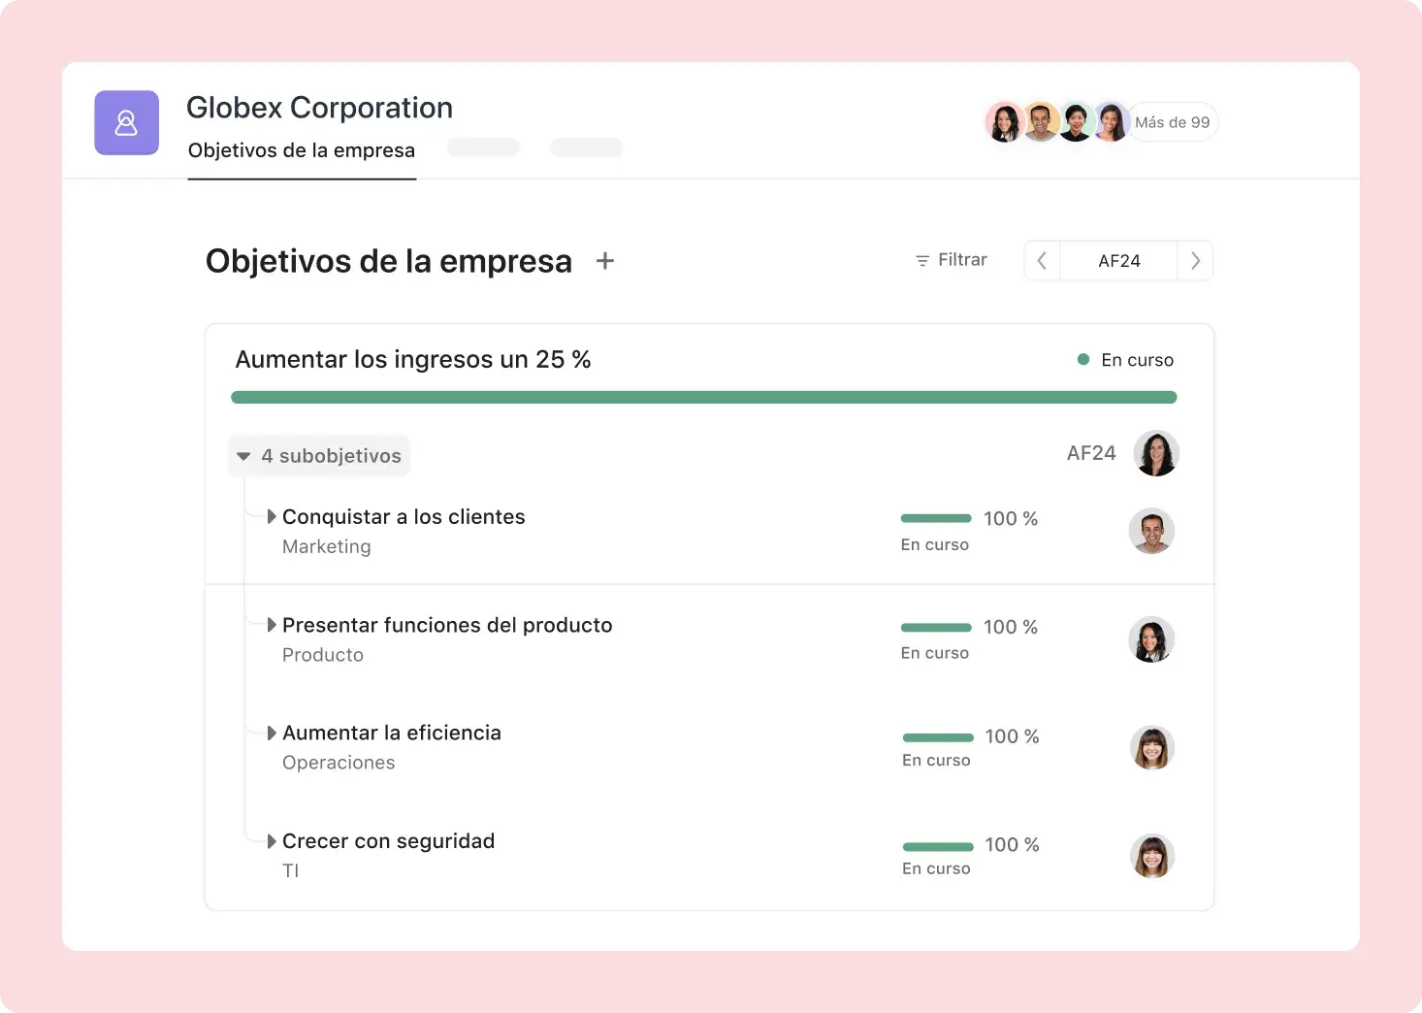
Task: Expand the Aumentar la eficiencia subgoal
Action: point(273,734)
